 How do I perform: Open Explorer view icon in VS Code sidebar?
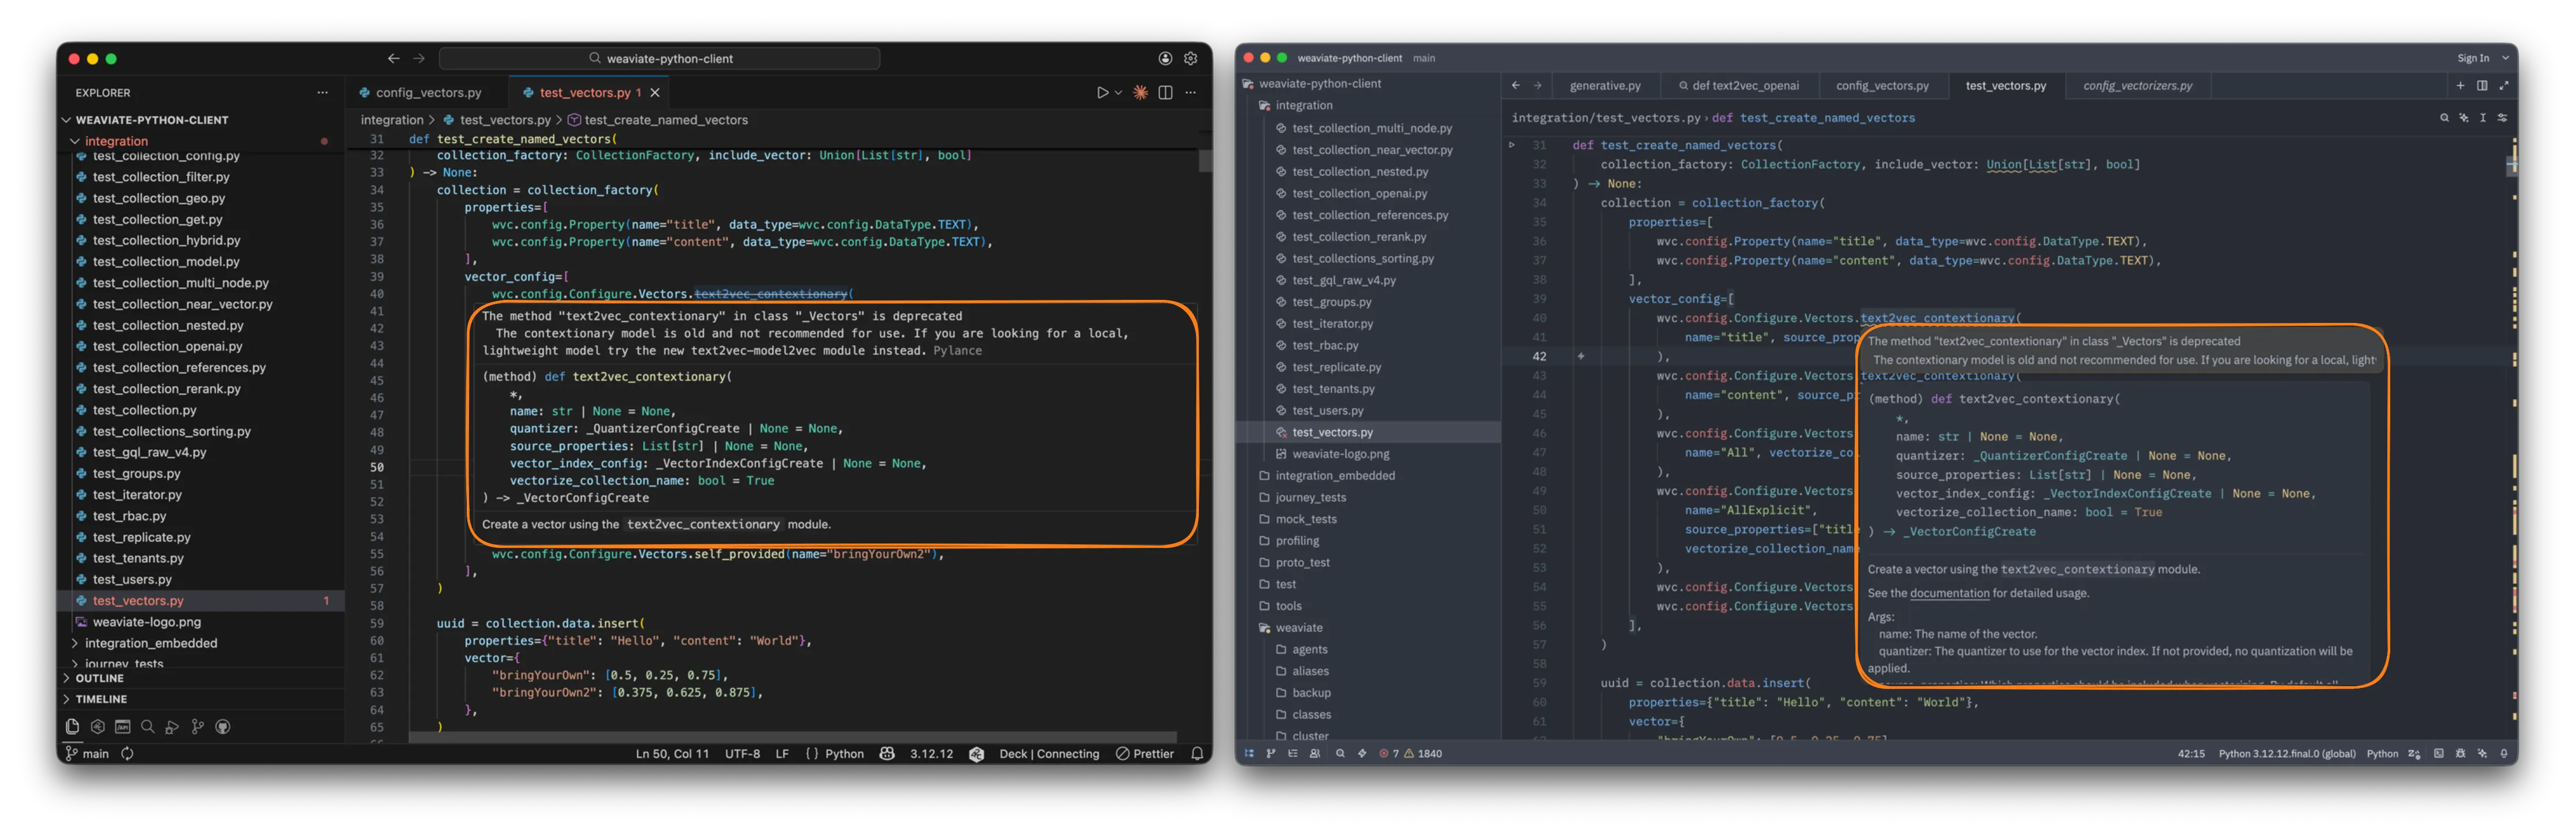click(72, 727)
